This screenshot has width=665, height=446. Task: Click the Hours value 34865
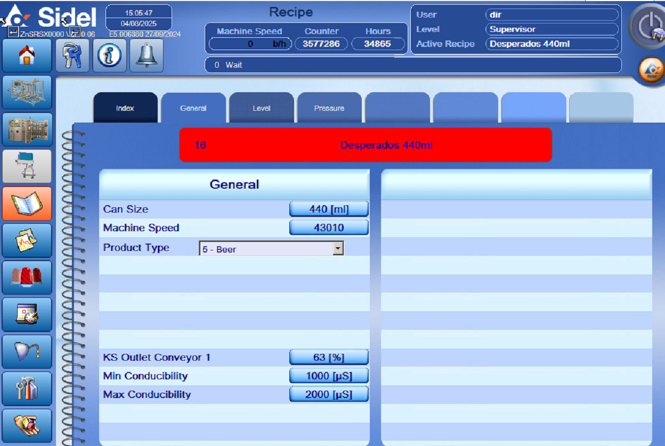[377, 44]
